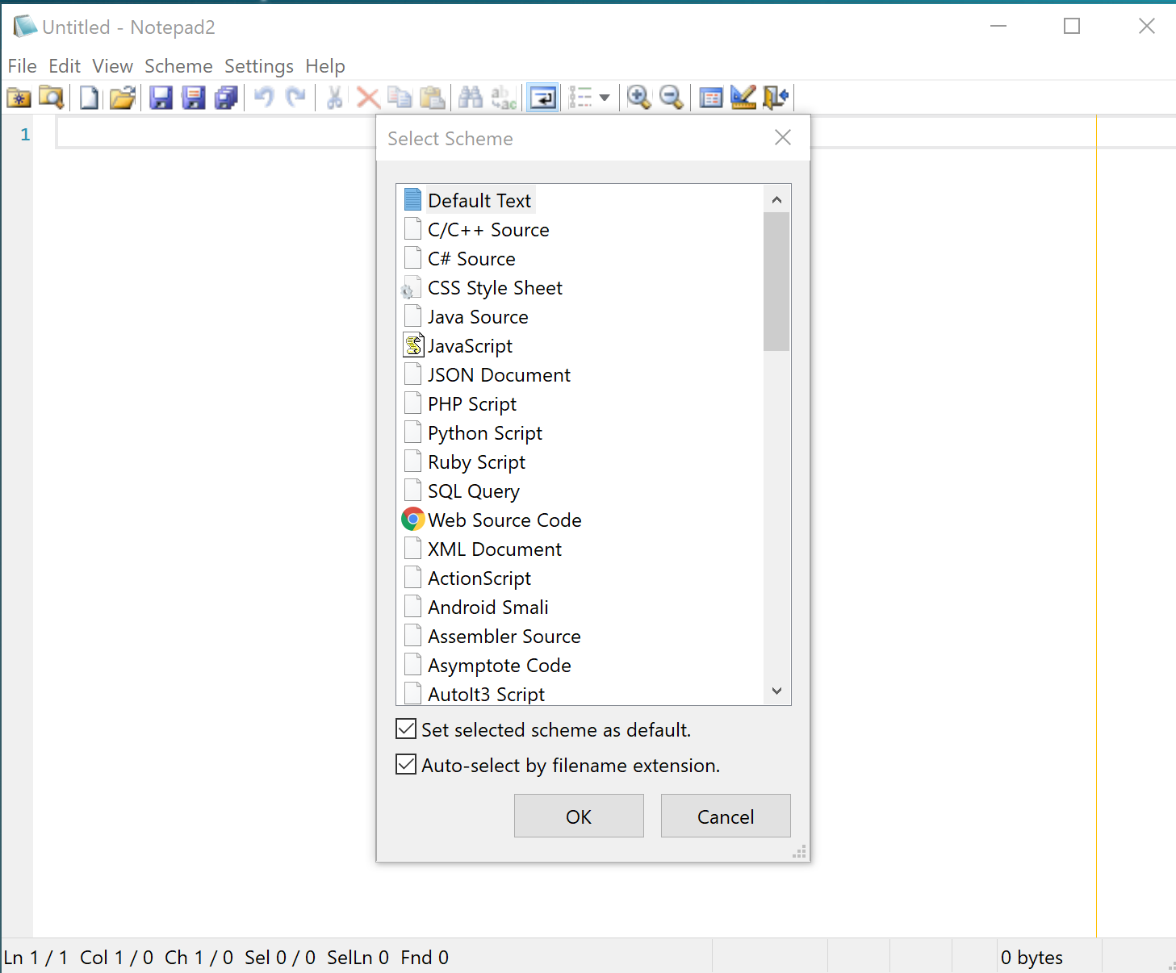Open the Settings menu
Image resolution: width=1176 pixels, height=973 pixels.
(x=258, y=66)
